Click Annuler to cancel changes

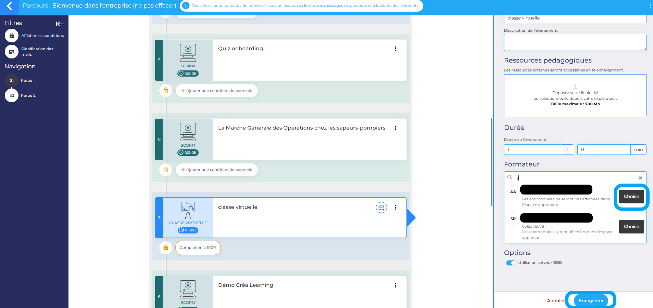click(x=555, y=300)
